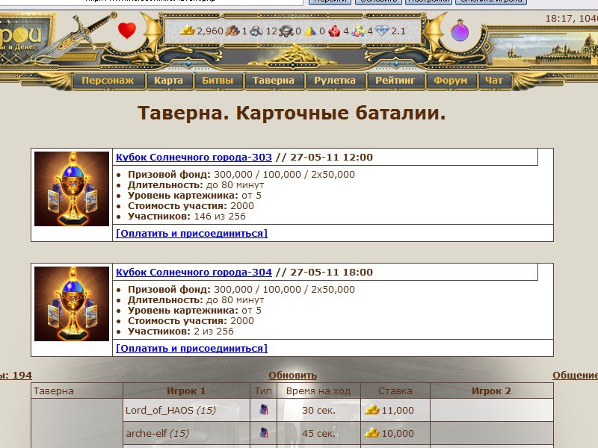This screenshot has height=448, width=598.
Task: Pay and join tournament 304
Action: 191,348
